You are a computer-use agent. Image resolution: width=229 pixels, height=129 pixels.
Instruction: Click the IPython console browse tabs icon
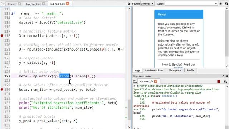tap(135, 81)
